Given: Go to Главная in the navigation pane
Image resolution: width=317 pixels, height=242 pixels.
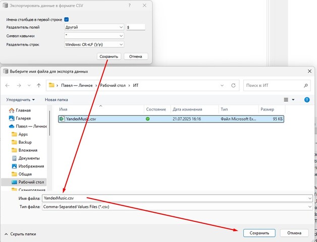Looking at the screenshot, I should 23,110.
